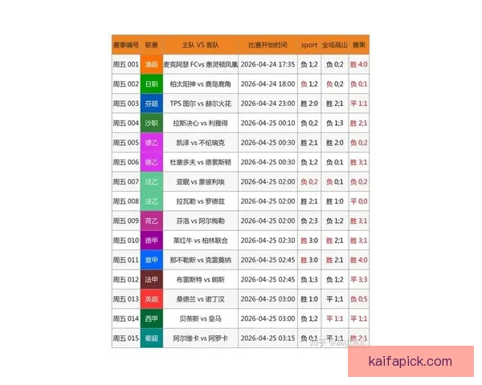The width and height of the screenshot is (482, 385).
Task: Click the 联赛 column header
Action: tap(152, 45)
